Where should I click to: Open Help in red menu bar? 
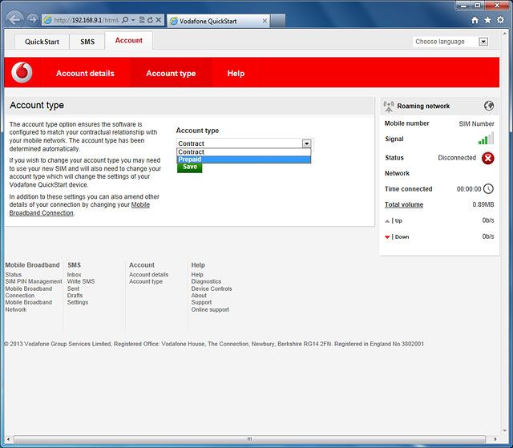tap(236, 73)
